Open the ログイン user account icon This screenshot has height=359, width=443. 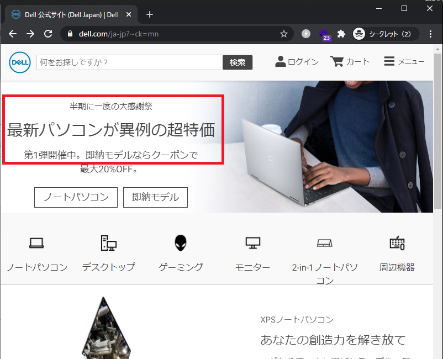pos(281,61)
